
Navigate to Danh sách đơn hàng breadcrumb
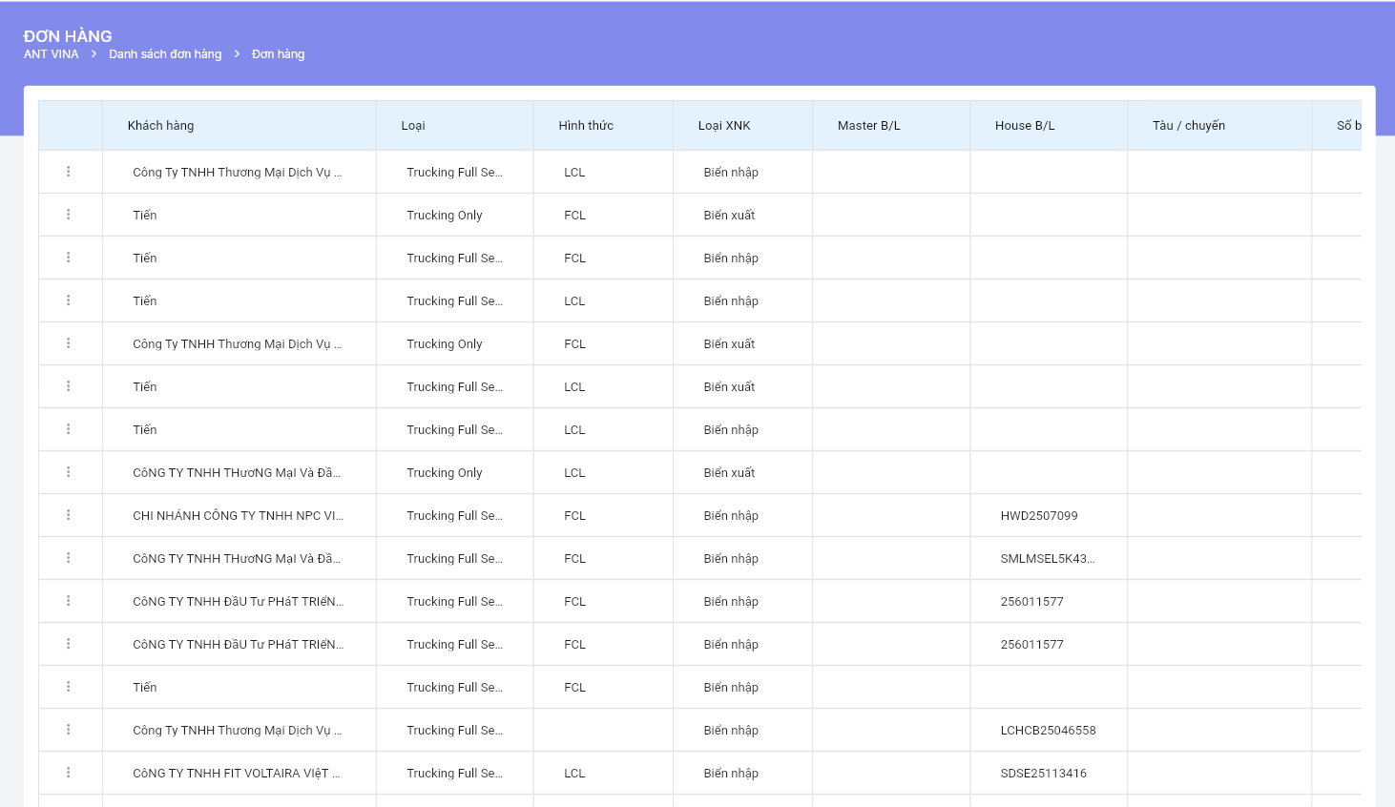[x=165, y=54]
